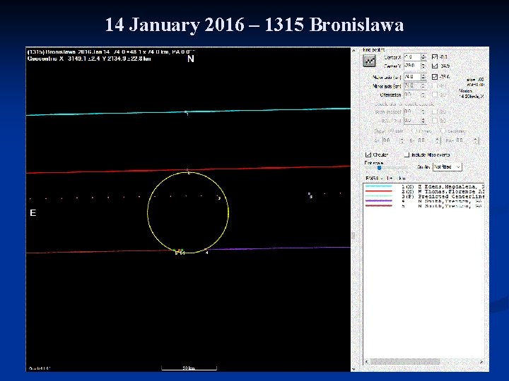Click the cyan line swatch for row 1
The image size is (509, 381).
pyautogui.click(x=378, y=186)
